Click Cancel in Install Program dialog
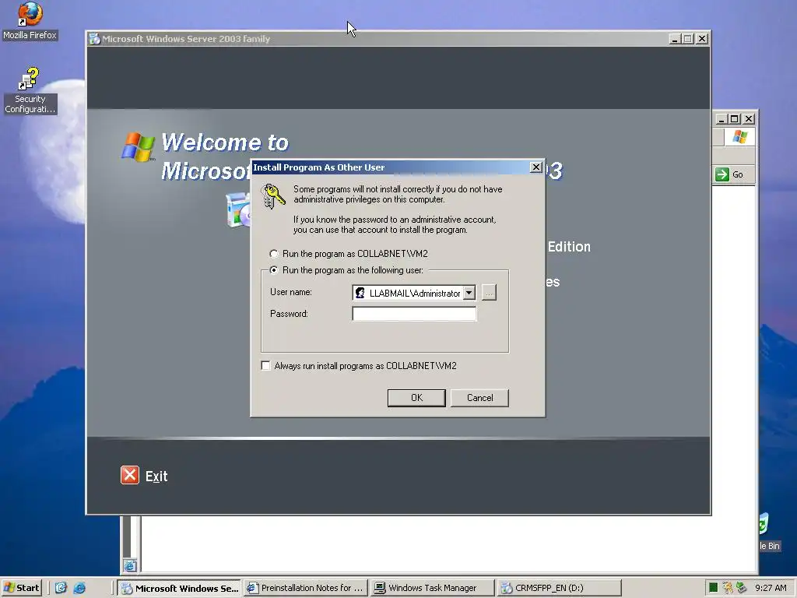797x598 pixels. tap(479, 398)
